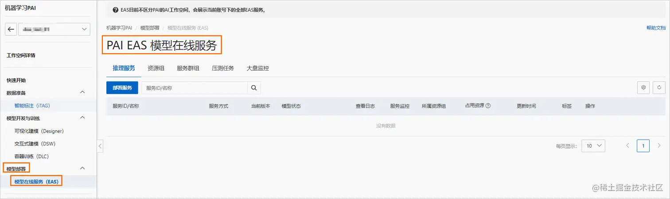Click the 占用资源 help question icon
This screenshot has height=199, width=670.
point(488,106)
